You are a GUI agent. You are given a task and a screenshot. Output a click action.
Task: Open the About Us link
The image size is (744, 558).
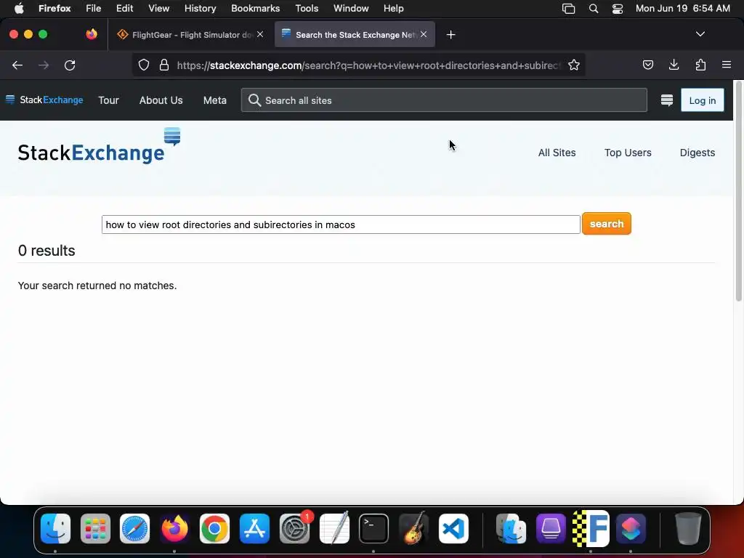[161, 100]
